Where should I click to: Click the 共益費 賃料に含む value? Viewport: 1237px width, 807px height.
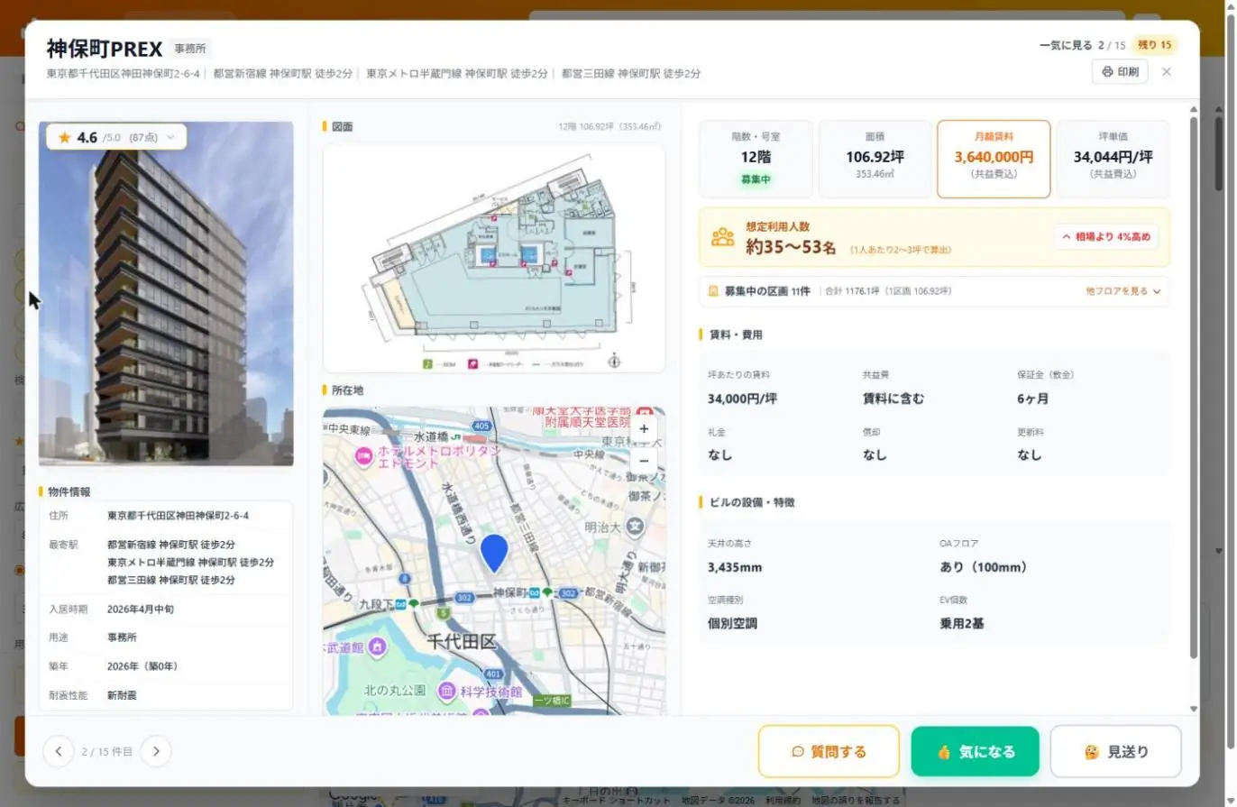(893, 399)
